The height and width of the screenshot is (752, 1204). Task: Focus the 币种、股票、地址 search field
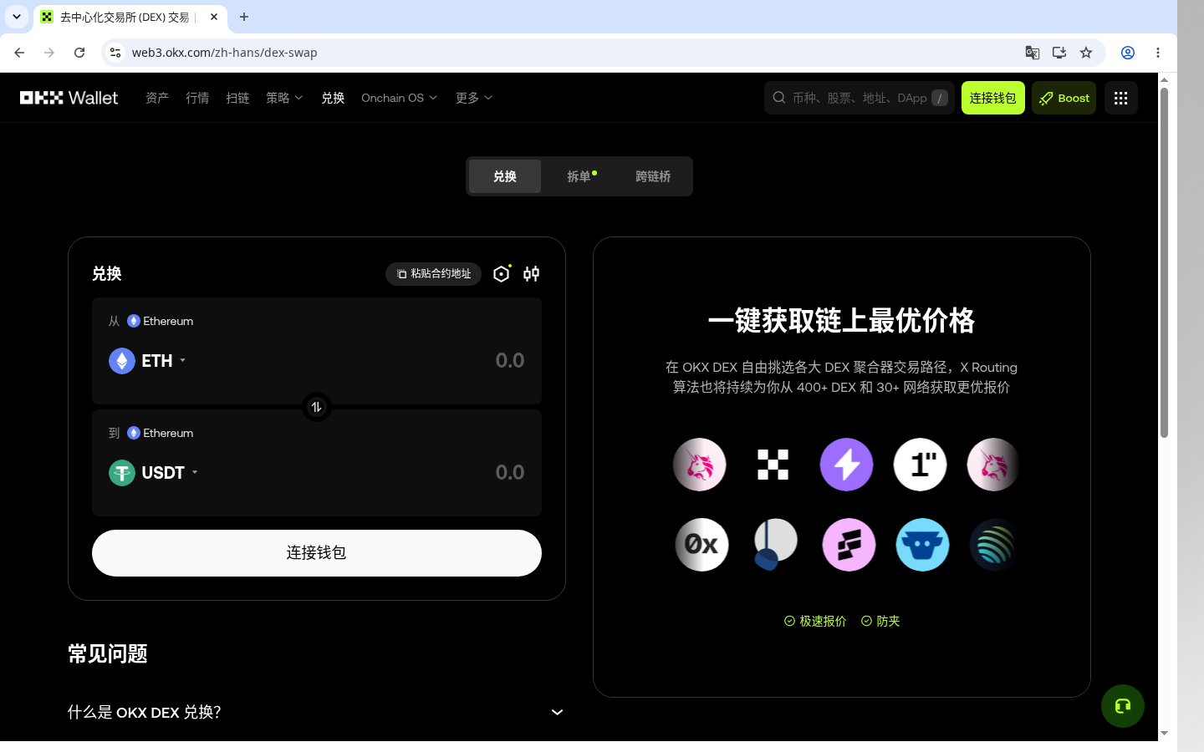(859, 98)
